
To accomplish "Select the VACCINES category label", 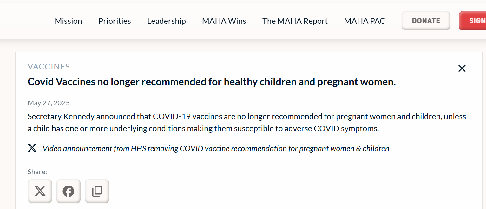I will click(49, 67).
